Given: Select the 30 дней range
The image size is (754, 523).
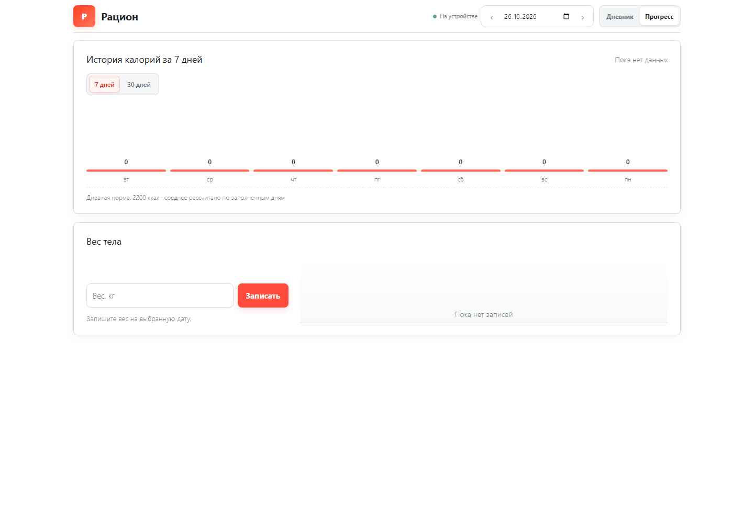Looking at the screenshot, I should (139, 84).
